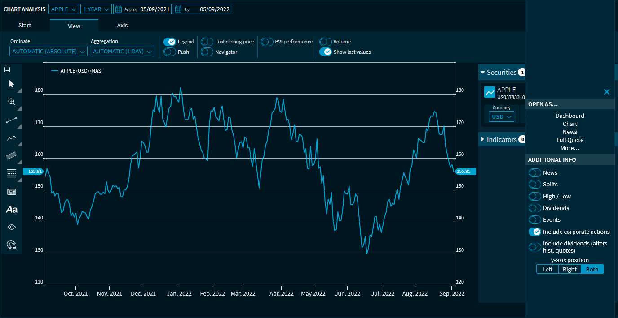Click the From date input field
The width and height of the screenshot is (618, 318).
click(x=154, y=9)
